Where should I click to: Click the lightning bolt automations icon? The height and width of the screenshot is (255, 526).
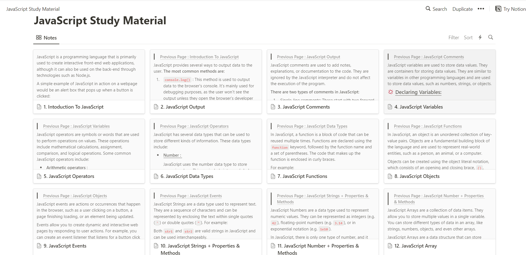(480, 37)
